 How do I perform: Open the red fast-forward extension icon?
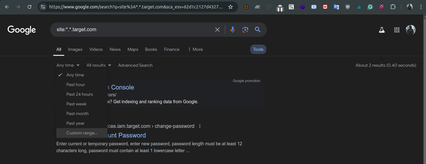(x=325, y=7)
